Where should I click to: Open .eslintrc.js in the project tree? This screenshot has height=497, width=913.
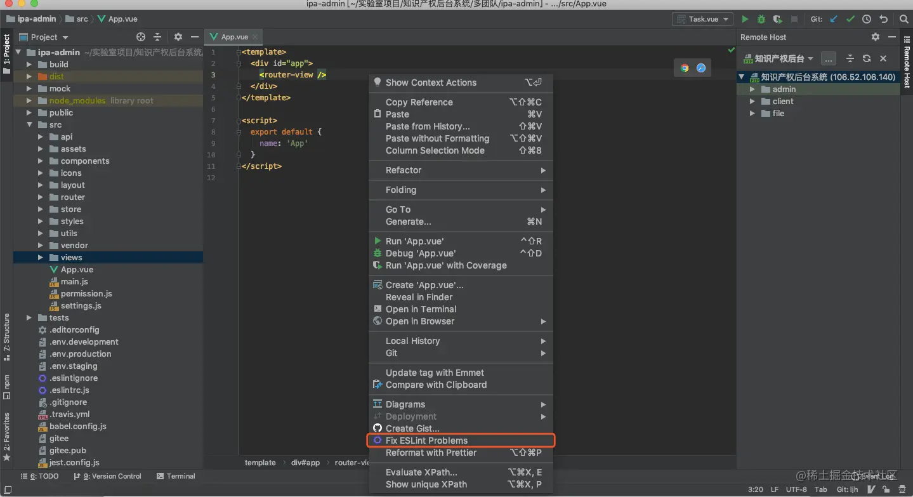[69, 390]
